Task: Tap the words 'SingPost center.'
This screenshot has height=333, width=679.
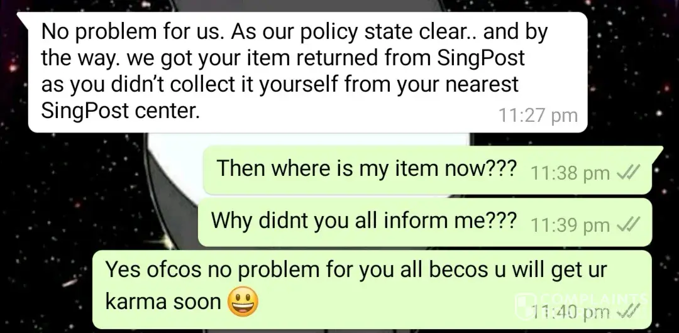Action: point(120,111)
